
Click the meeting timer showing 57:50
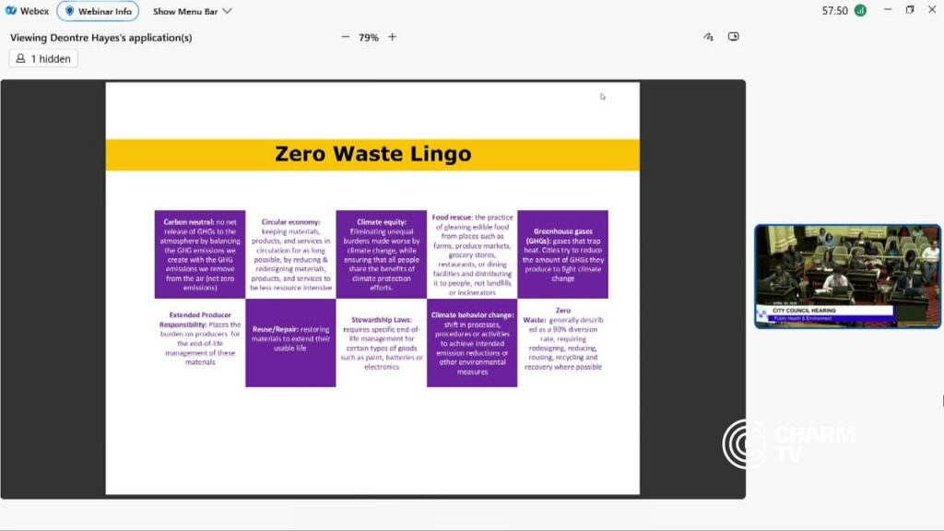tap(834, 11)
